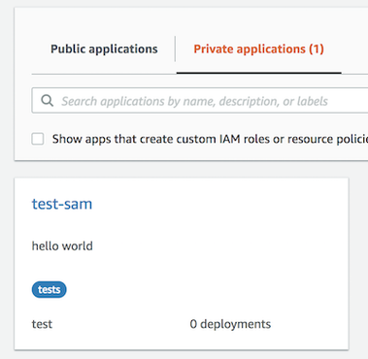Click the 0 deployments text
The image size is (368, 359).
tap(230, 324)
